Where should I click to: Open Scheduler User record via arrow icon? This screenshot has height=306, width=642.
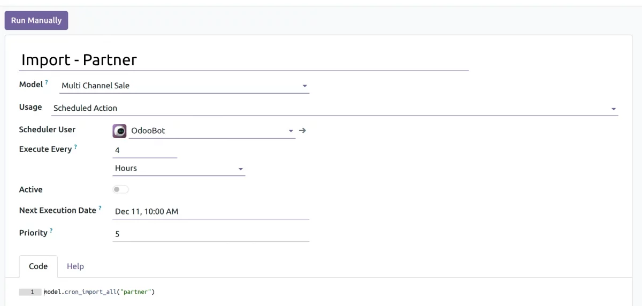[x=302, y=131]
